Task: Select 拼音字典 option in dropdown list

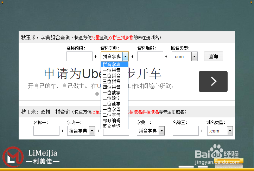Action: 115,64
